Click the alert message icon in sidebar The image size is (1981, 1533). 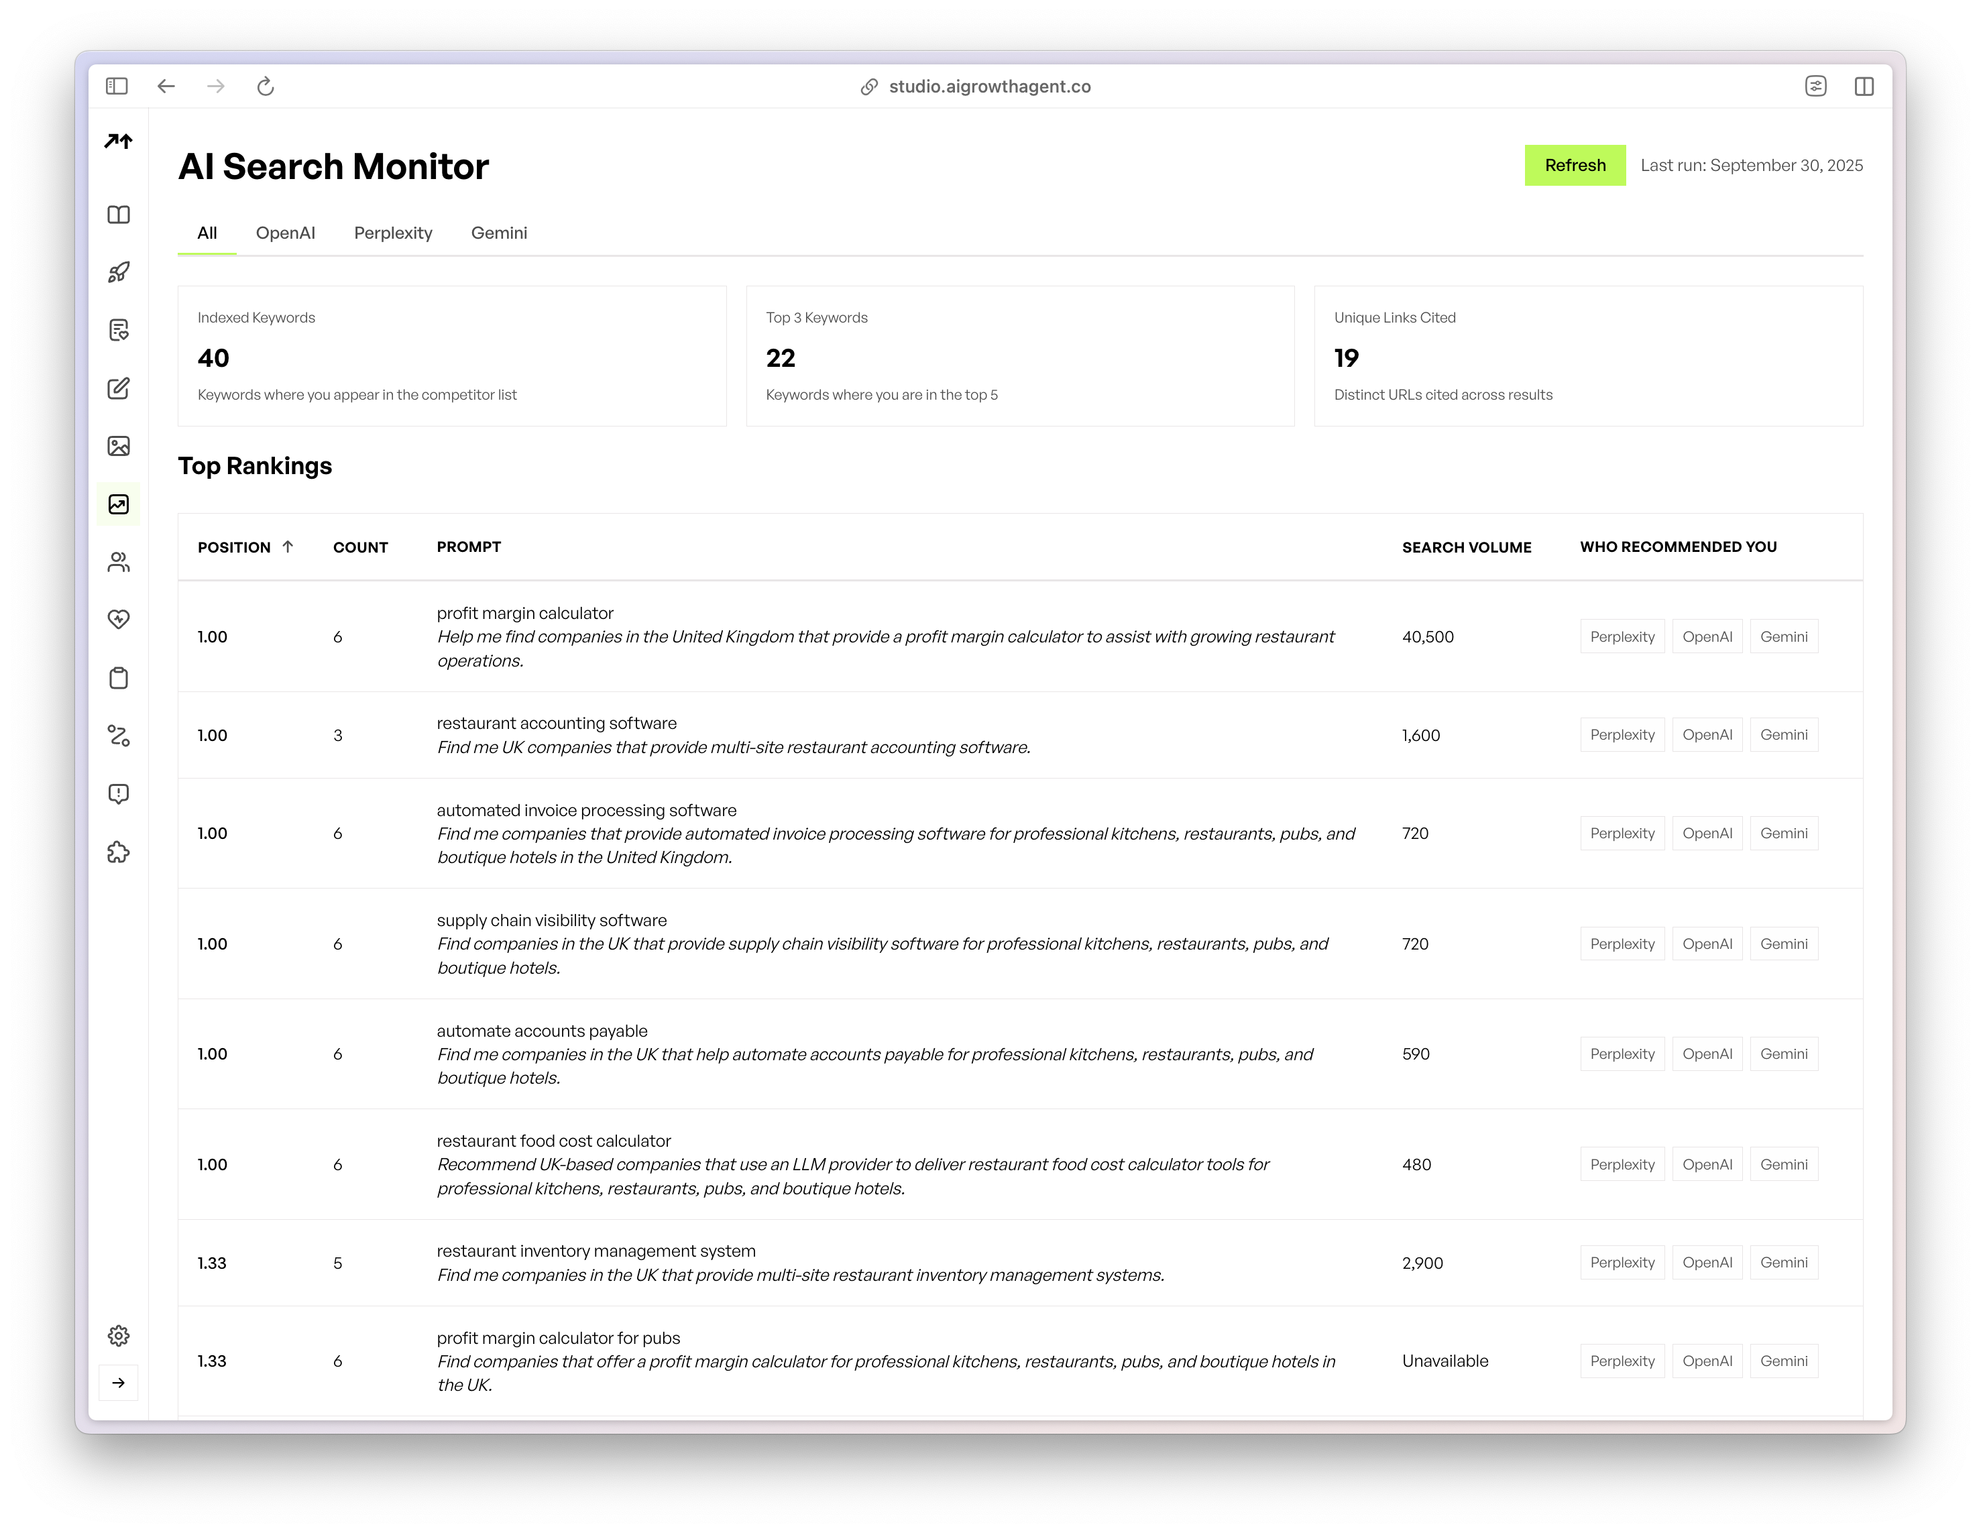click(119, 794)
